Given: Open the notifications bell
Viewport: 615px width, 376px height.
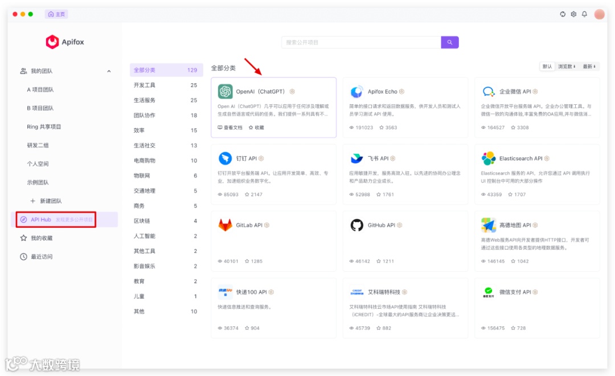Looking at the screenshot, I should pos(584,14).
